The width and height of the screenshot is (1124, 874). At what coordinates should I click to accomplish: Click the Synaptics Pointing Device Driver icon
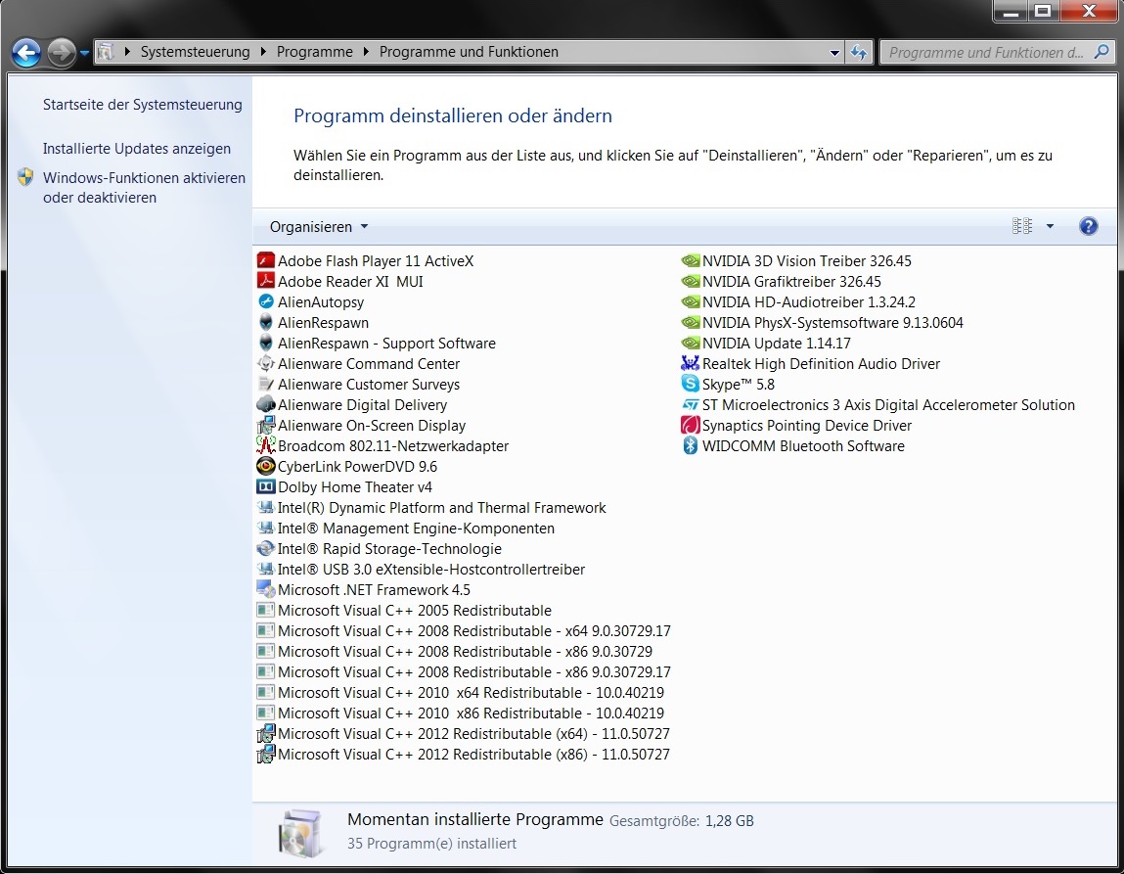coord(691,425)
